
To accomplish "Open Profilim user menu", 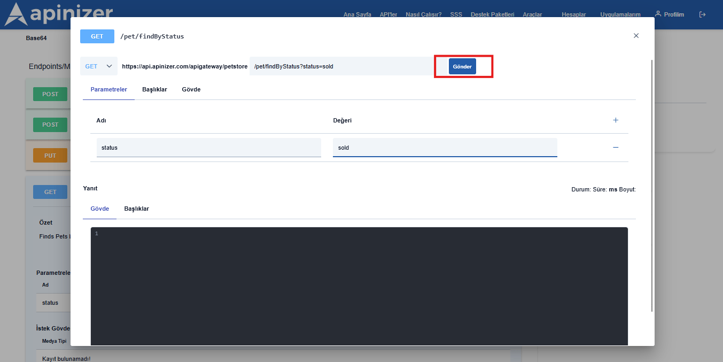I will pyautogui.click(x=670, y=14).
